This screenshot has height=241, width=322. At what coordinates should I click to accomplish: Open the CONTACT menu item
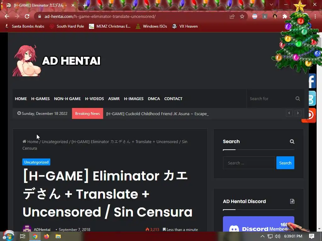click(x=173, y=99)
